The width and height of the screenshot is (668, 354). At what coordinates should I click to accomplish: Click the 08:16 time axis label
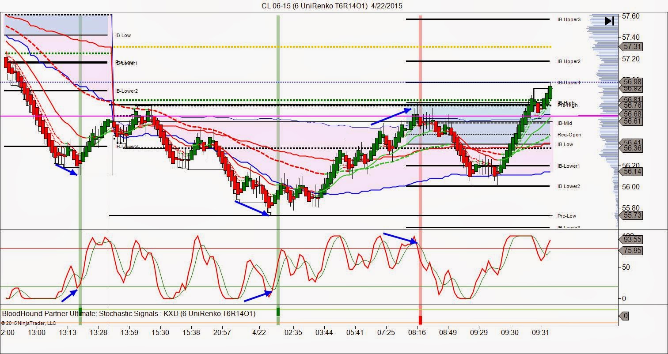pos(417,332)
